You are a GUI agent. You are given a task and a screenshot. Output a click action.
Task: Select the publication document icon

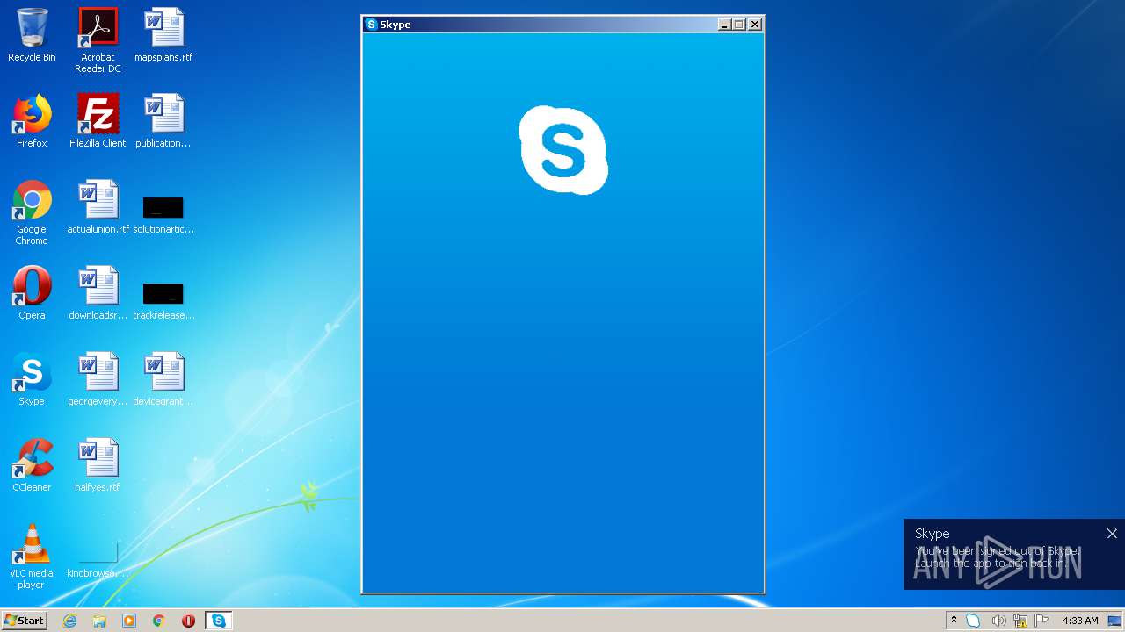click(163, 121)
